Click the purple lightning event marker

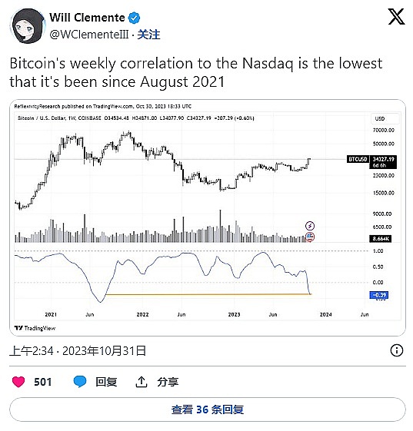(x=310, y=226)
